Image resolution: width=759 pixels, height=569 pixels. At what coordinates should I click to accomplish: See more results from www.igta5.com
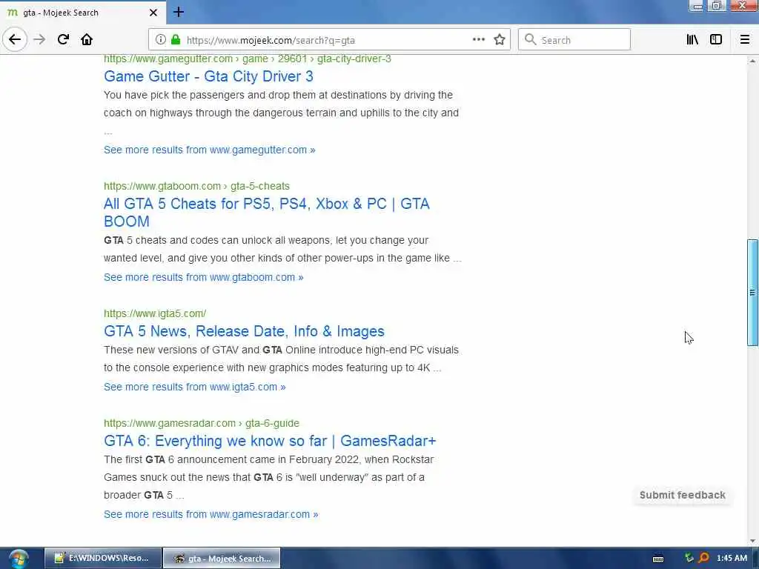coord(195,387)
